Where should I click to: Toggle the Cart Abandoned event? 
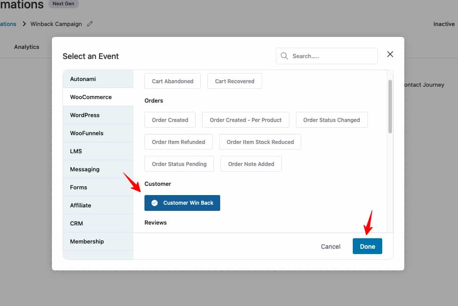[x=172, y=81]
